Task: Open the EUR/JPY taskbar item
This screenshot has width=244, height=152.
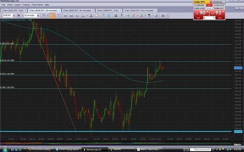Action: tap(122, 150)
